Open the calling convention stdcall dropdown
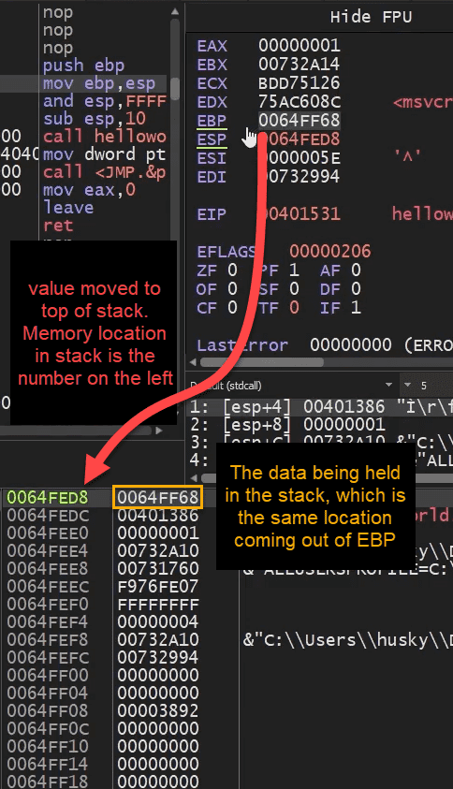Screen dimensions: 453x789 (x=388, y=386)
